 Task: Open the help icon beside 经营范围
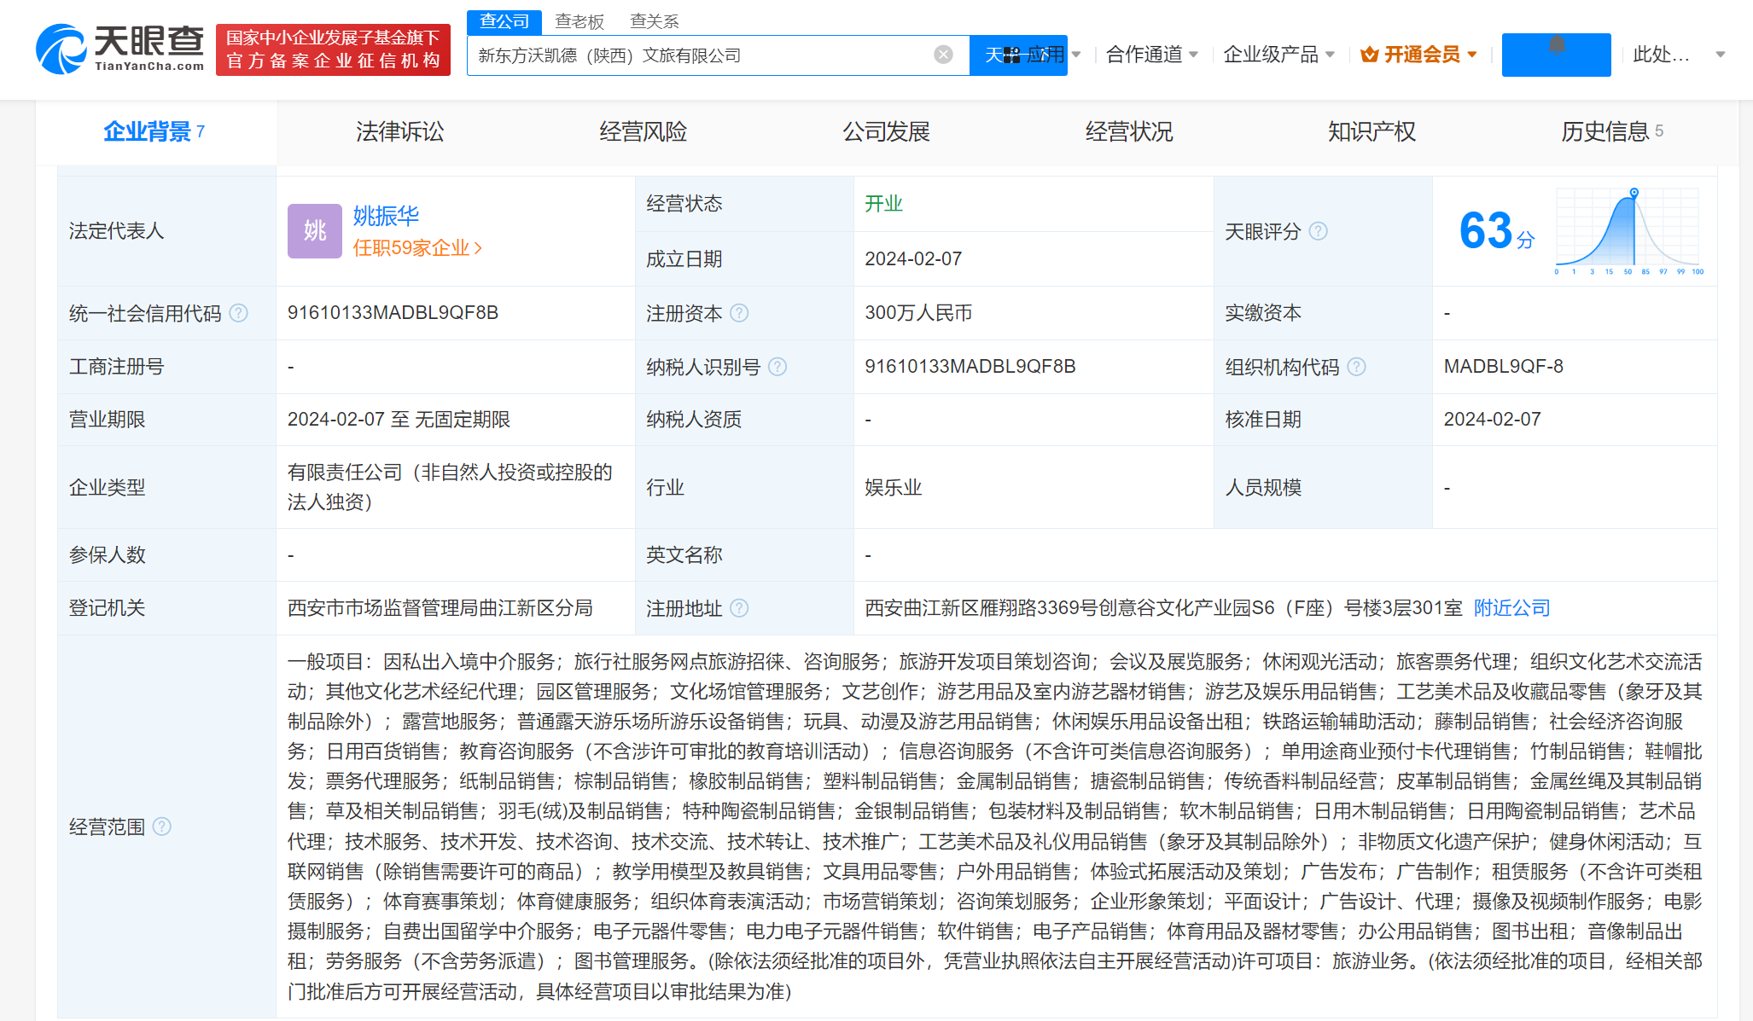click(161, 827)
